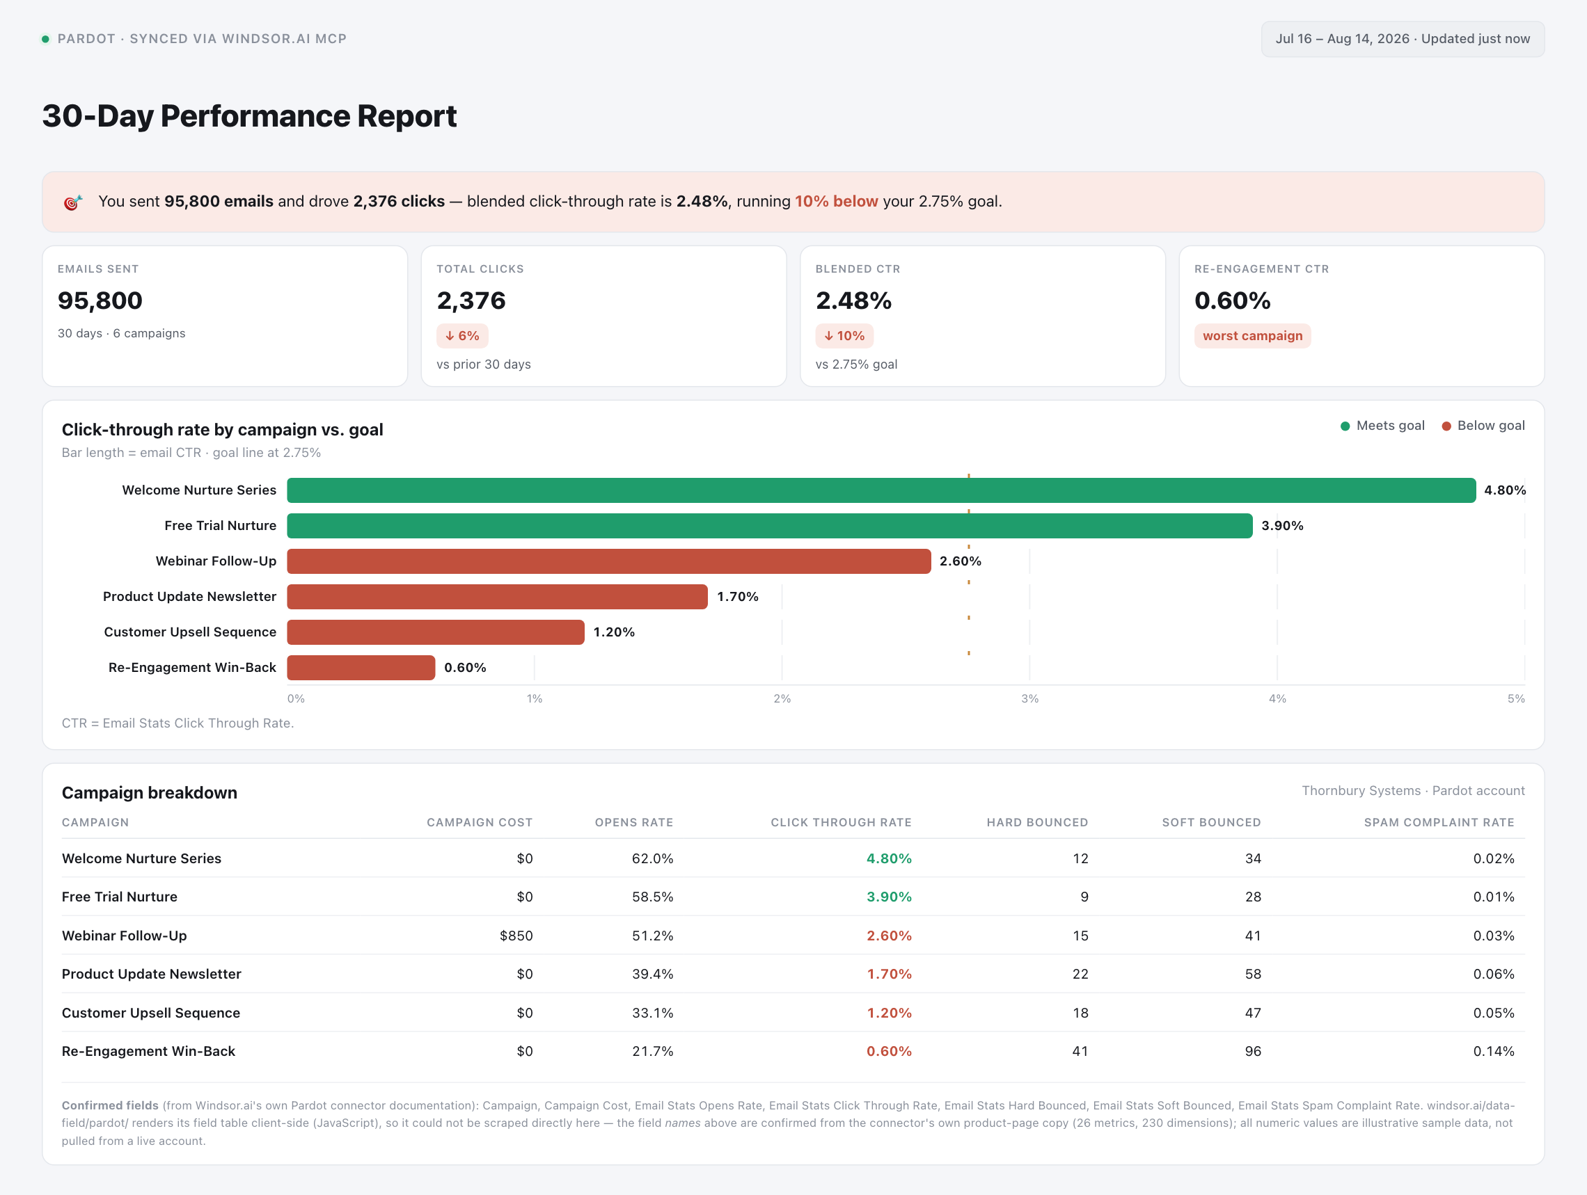Click the Campaign breakdown heading

[149, 793]
